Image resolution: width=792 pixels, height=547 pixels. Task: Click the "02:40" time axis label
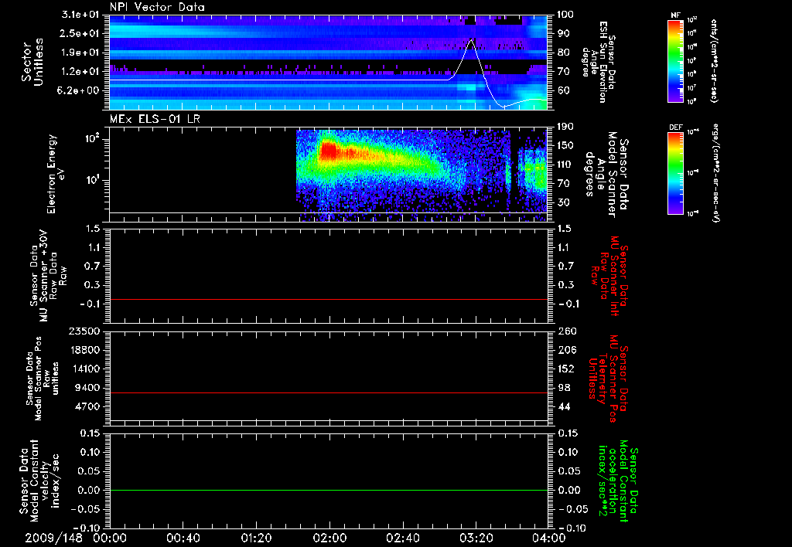coord(402,538)
